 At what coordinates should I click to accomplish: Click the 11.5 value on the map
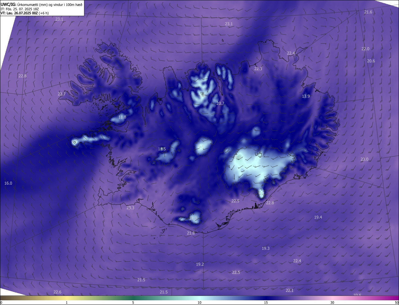[162, 149]
